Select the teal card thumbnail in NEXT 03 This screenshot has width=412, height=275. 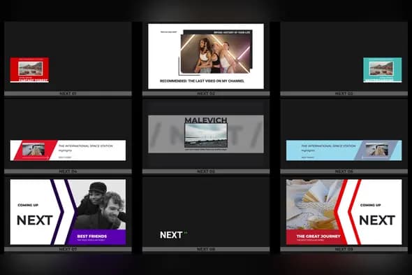[382, 70]
